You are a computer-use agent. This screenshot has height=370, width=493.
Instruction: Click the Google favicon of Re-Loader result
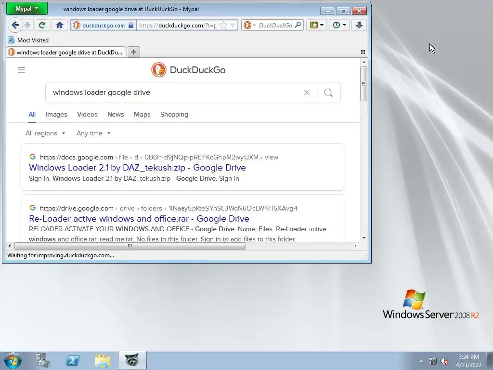32,208
